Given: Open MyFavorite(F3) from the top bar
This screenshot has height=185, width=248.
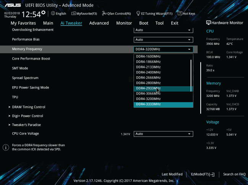Looking at the screenshot, I should click(x=84, y=14).
